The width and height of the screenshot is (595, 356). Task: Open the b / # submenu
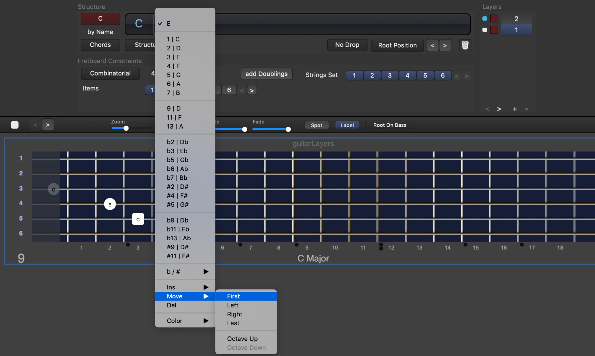(185, 272)
